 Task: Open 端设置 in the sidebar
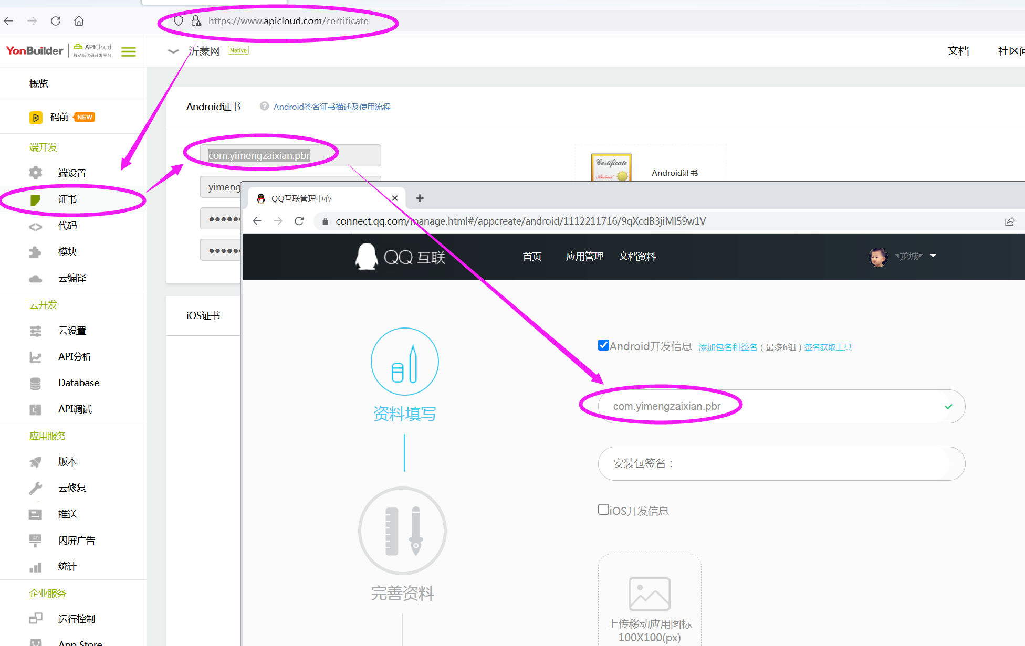(x=72, y=173)
